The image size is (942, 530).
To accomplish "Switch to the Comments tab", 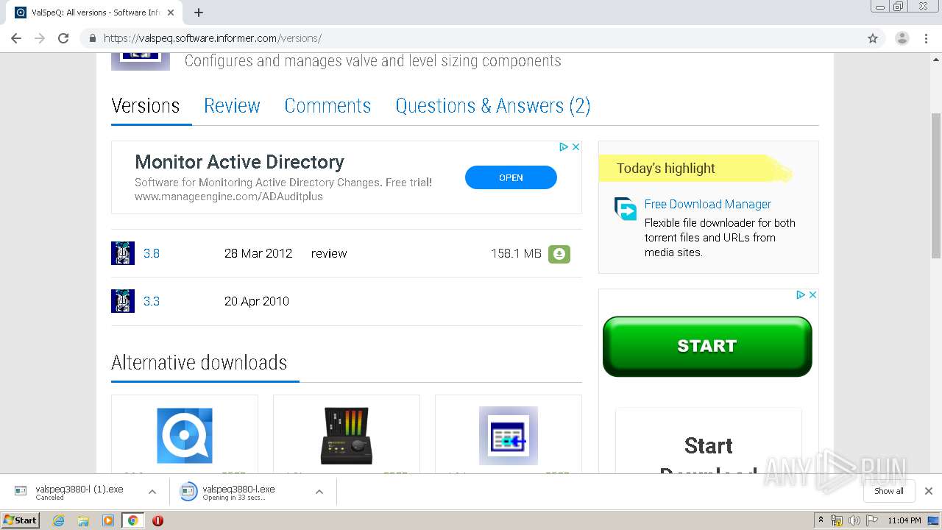I will [327, 106].
